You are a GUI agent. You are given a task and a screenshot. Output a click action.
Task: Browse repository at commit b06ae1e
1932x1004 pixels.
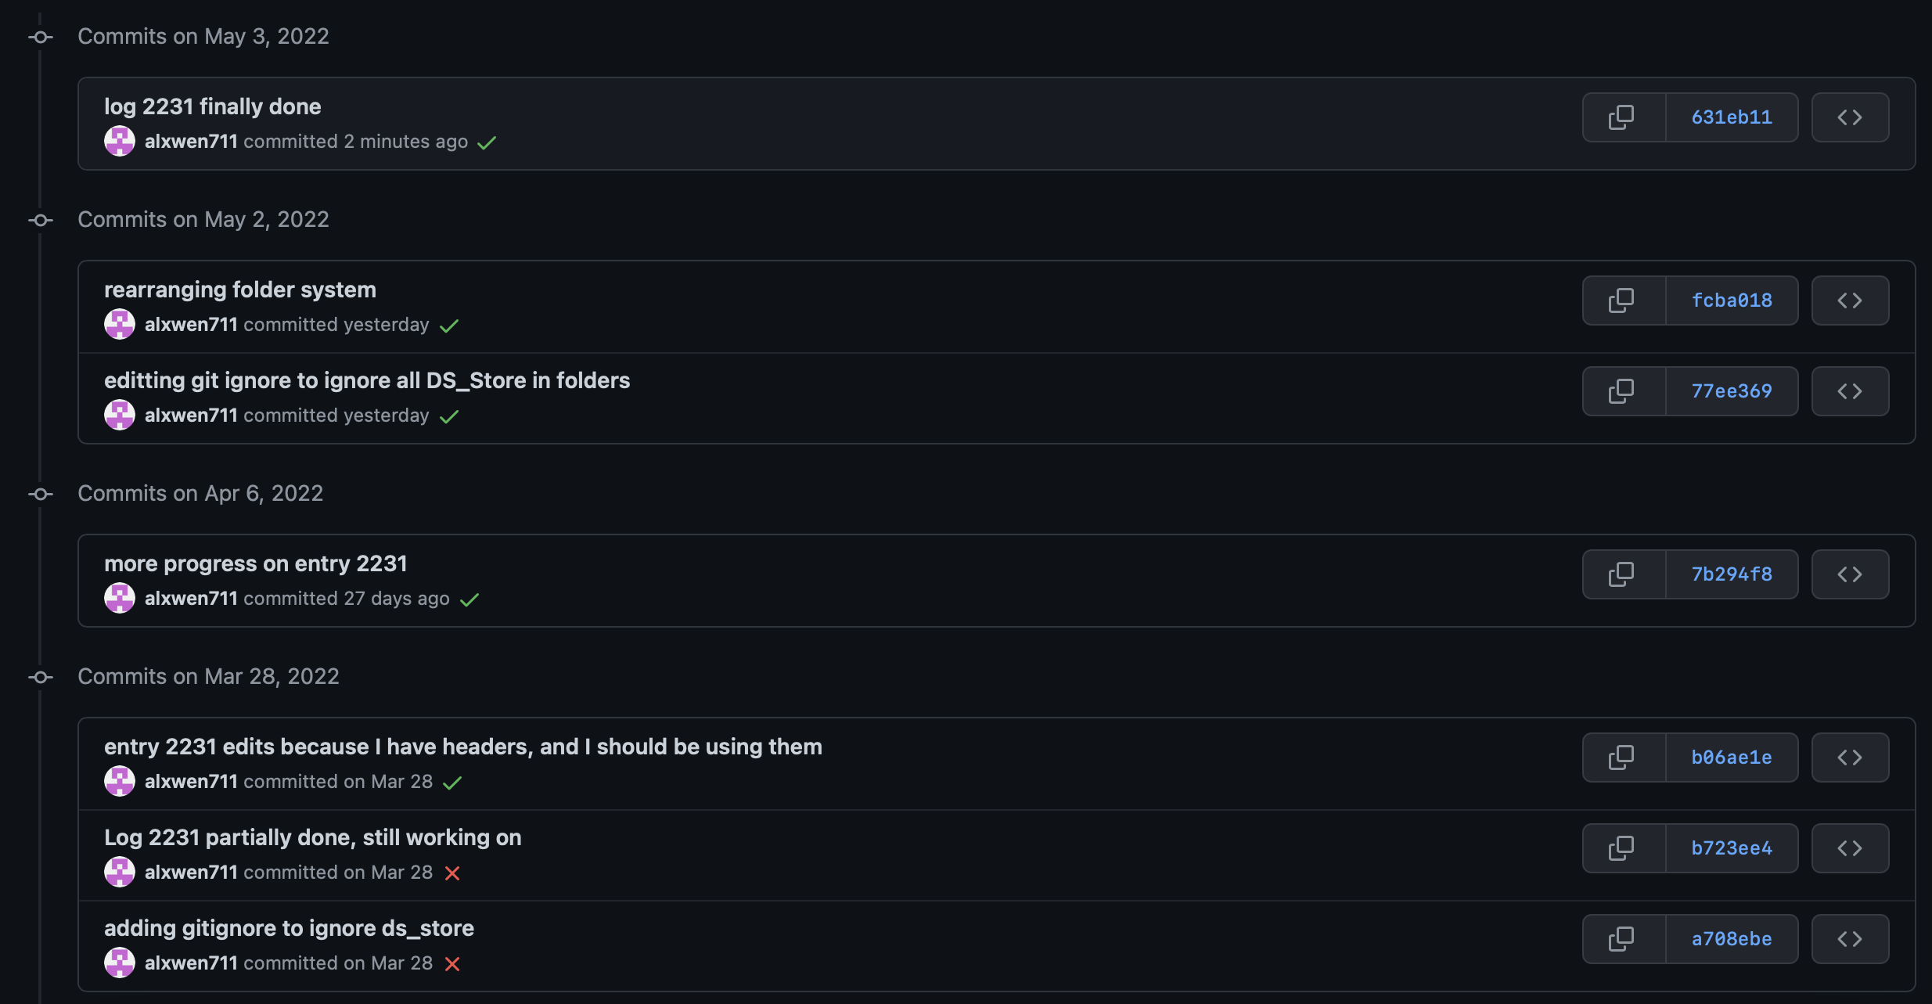coord(1850,757)
